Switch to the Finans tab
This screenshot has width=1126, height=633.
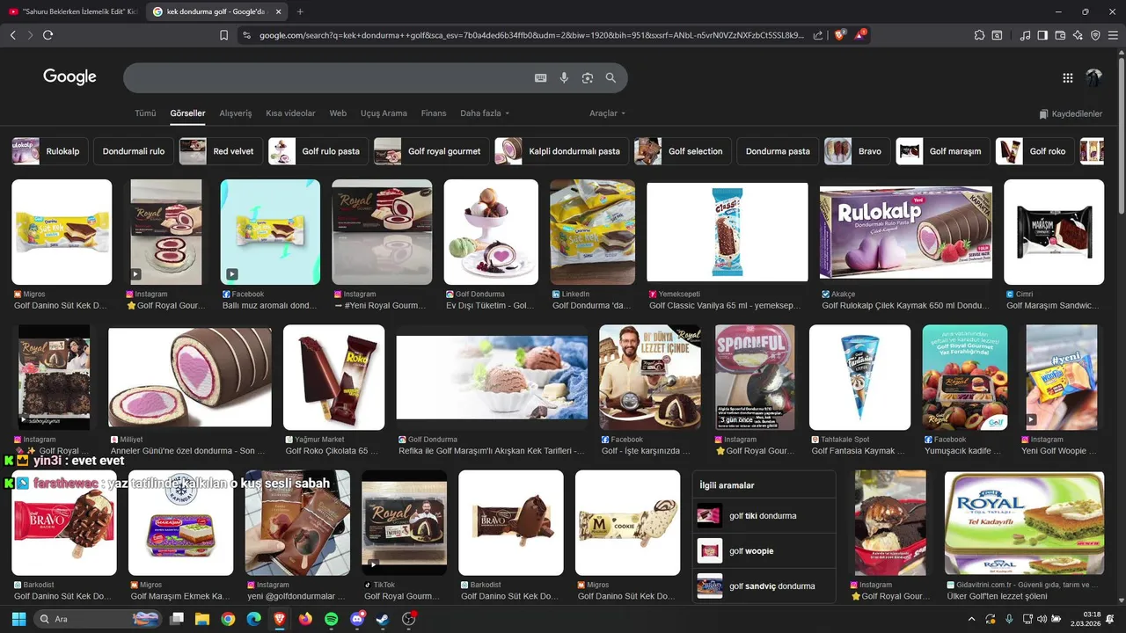434,113
